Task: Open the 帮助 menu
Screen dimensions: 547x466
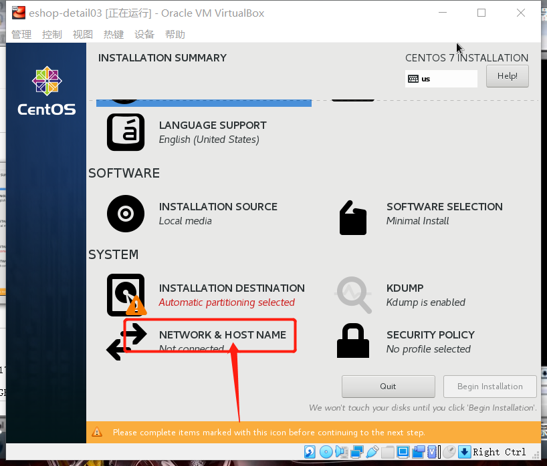Action: point(175,35)
